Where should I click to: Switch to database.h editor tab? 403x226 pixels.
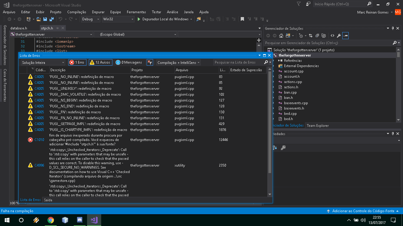pyautogui.click(x=19, y=28)
